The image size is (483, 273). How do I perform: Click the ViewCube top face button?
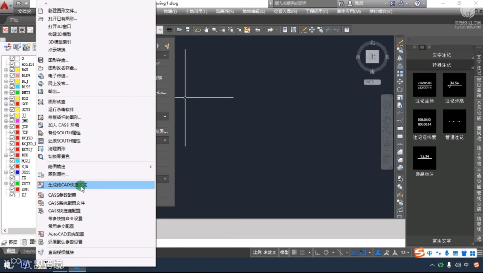372,57
